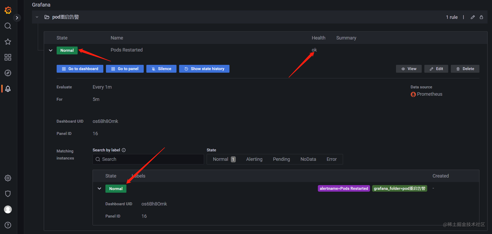Viewport: 492px width, 234px height.
Task: Filter instances by Error state
Action: tap(331, 159)
